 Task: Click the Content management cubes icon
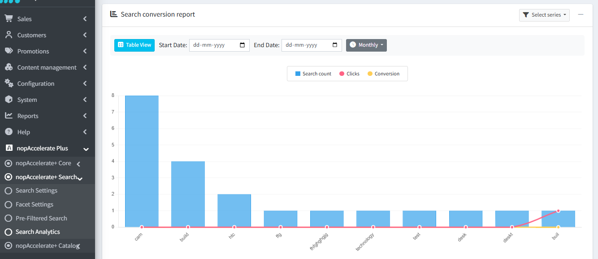click(9, 67)
